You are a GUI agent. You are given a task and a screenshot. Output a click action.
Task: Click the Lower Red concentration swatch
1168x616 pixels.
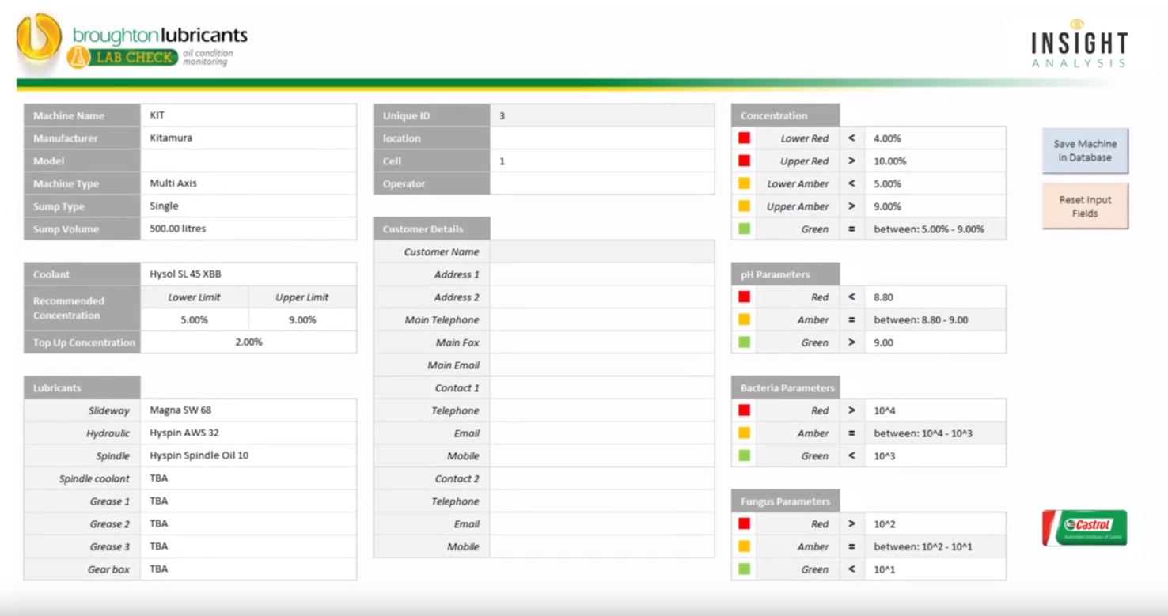tap(744, 138)
